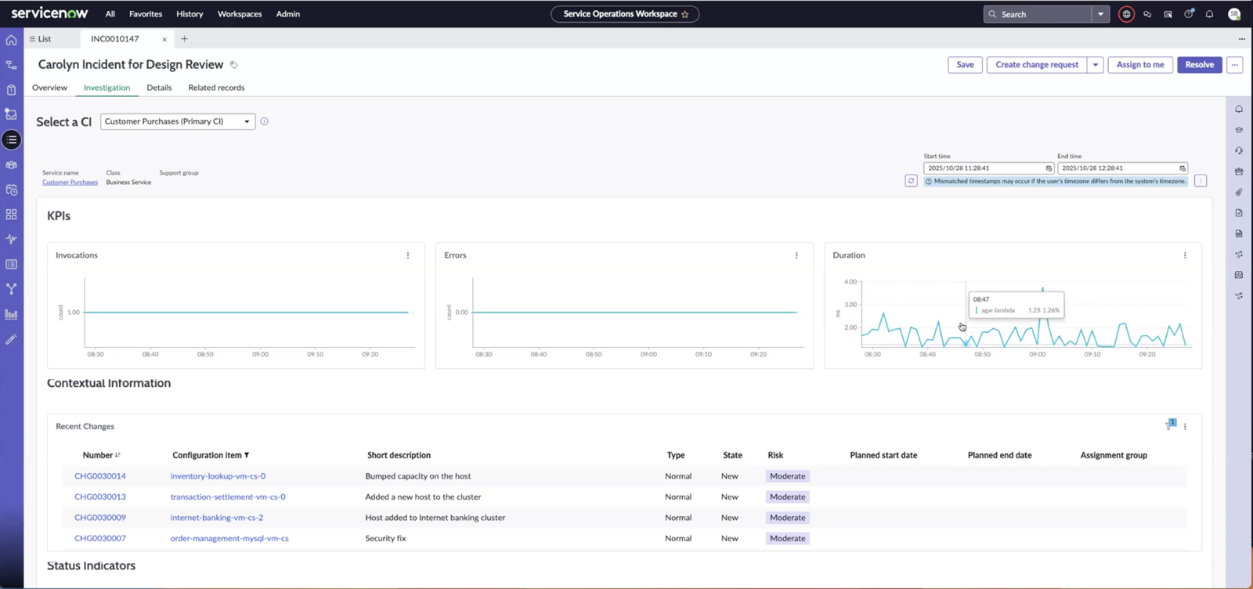Image resolution: width=1253 pixels, height=589 pixels.
Task: Click the Resolve button
Action: [1199, 65]
